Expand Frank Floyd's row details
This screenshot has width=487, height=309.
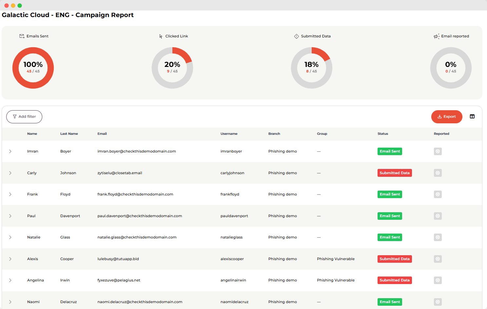point(10,194)
